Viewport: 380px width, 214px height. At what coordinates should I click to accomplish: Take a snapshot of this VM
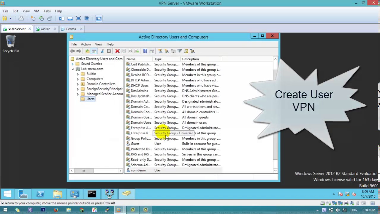33,18
